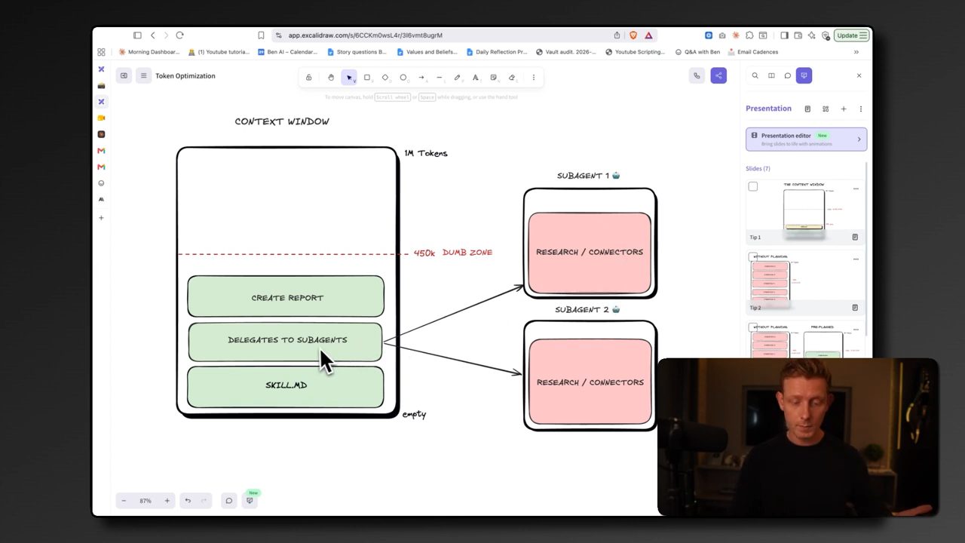The image size is (965, 543).
Task: Open the Tip 1 slide options menu
Action: coord(856,189)
